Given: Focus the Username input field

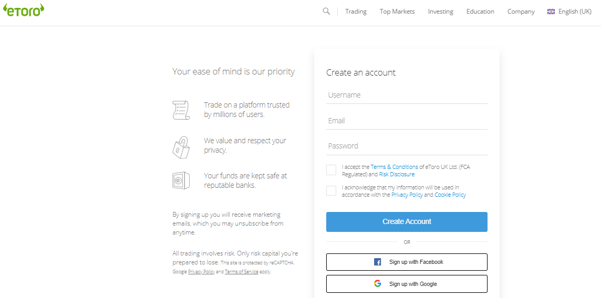Looking at the screenshot, I should pyautogui.click(x=407, y=95).
